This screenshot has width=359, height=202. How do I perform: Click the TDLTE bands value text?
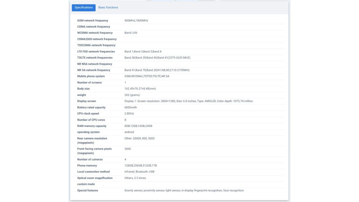pyautogui.click(x=157, y=58)
